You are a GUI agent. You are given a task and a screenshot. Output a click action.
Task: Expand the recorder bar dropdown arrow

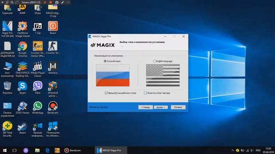pos(2,2)
